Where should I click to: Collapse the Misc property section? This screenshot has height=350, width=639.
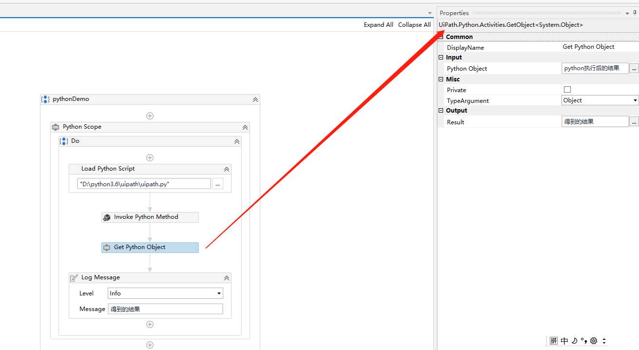[441, 79]
